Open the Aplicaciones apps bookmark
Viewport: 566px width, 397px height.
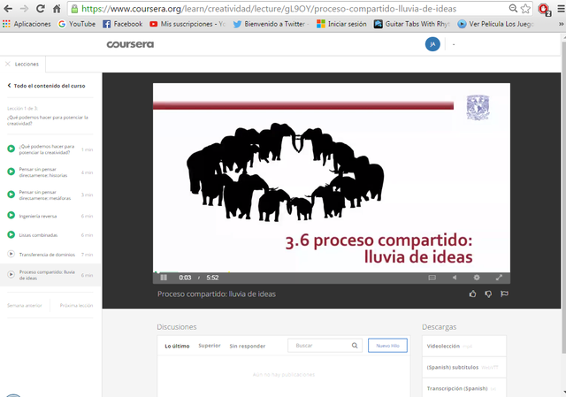click(x=27, y=24)
